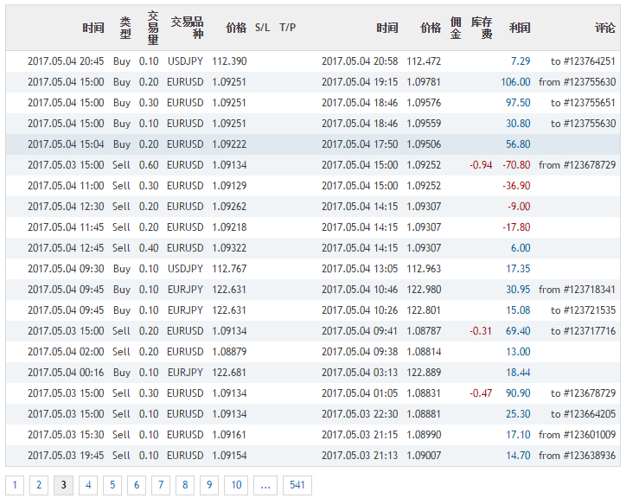Click the T/P column header
Viewport: 626px width, 498px height.
[287, 28]
